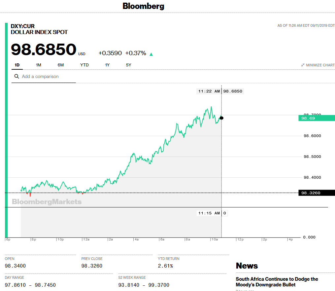The width and height of the screenshot is (335, 291).
Task: Click the 98.6000 y-axis label
Action: pyautogui.click(x=312, y=136)
